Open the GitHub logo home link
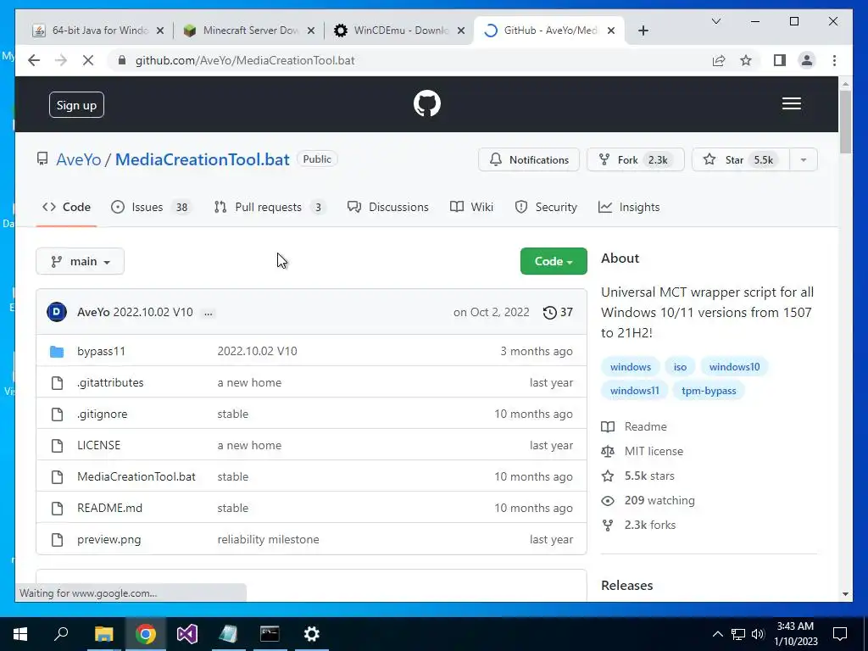The width and height of the screenshot is (868, 651). point(427,103)
